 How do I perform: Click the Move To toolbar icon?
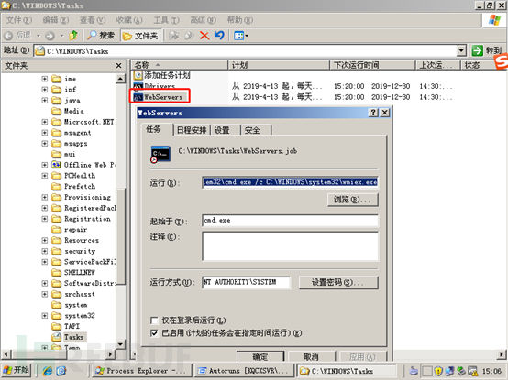point(174,35)
